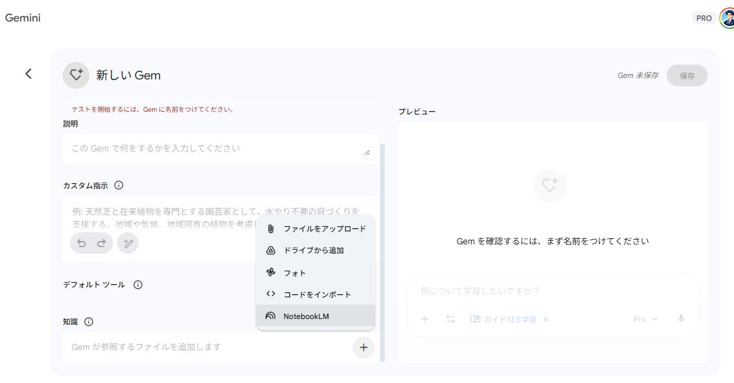Choose コードをインポート menu item
The width and height of the screenshot is (734, 383).
point(316,295)
